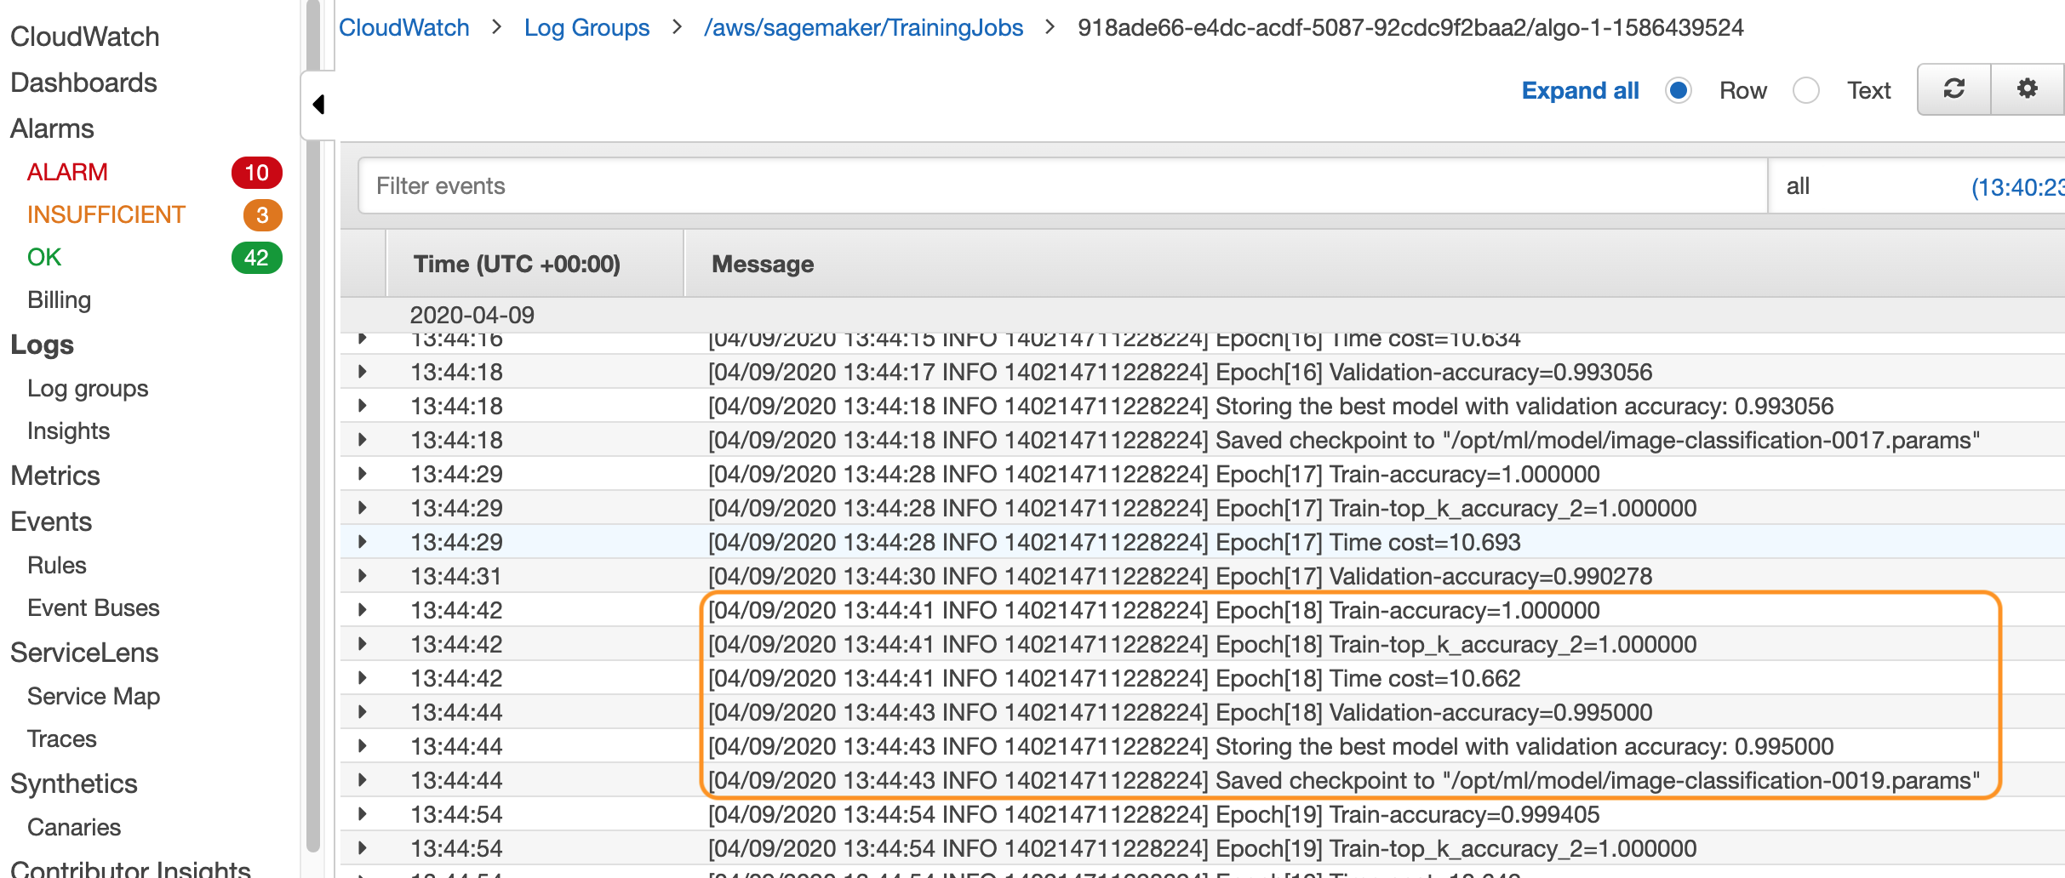Click the time range value (13:40:23
The height and width of the screenshot is (878, 2065).
coord(2017,187)
